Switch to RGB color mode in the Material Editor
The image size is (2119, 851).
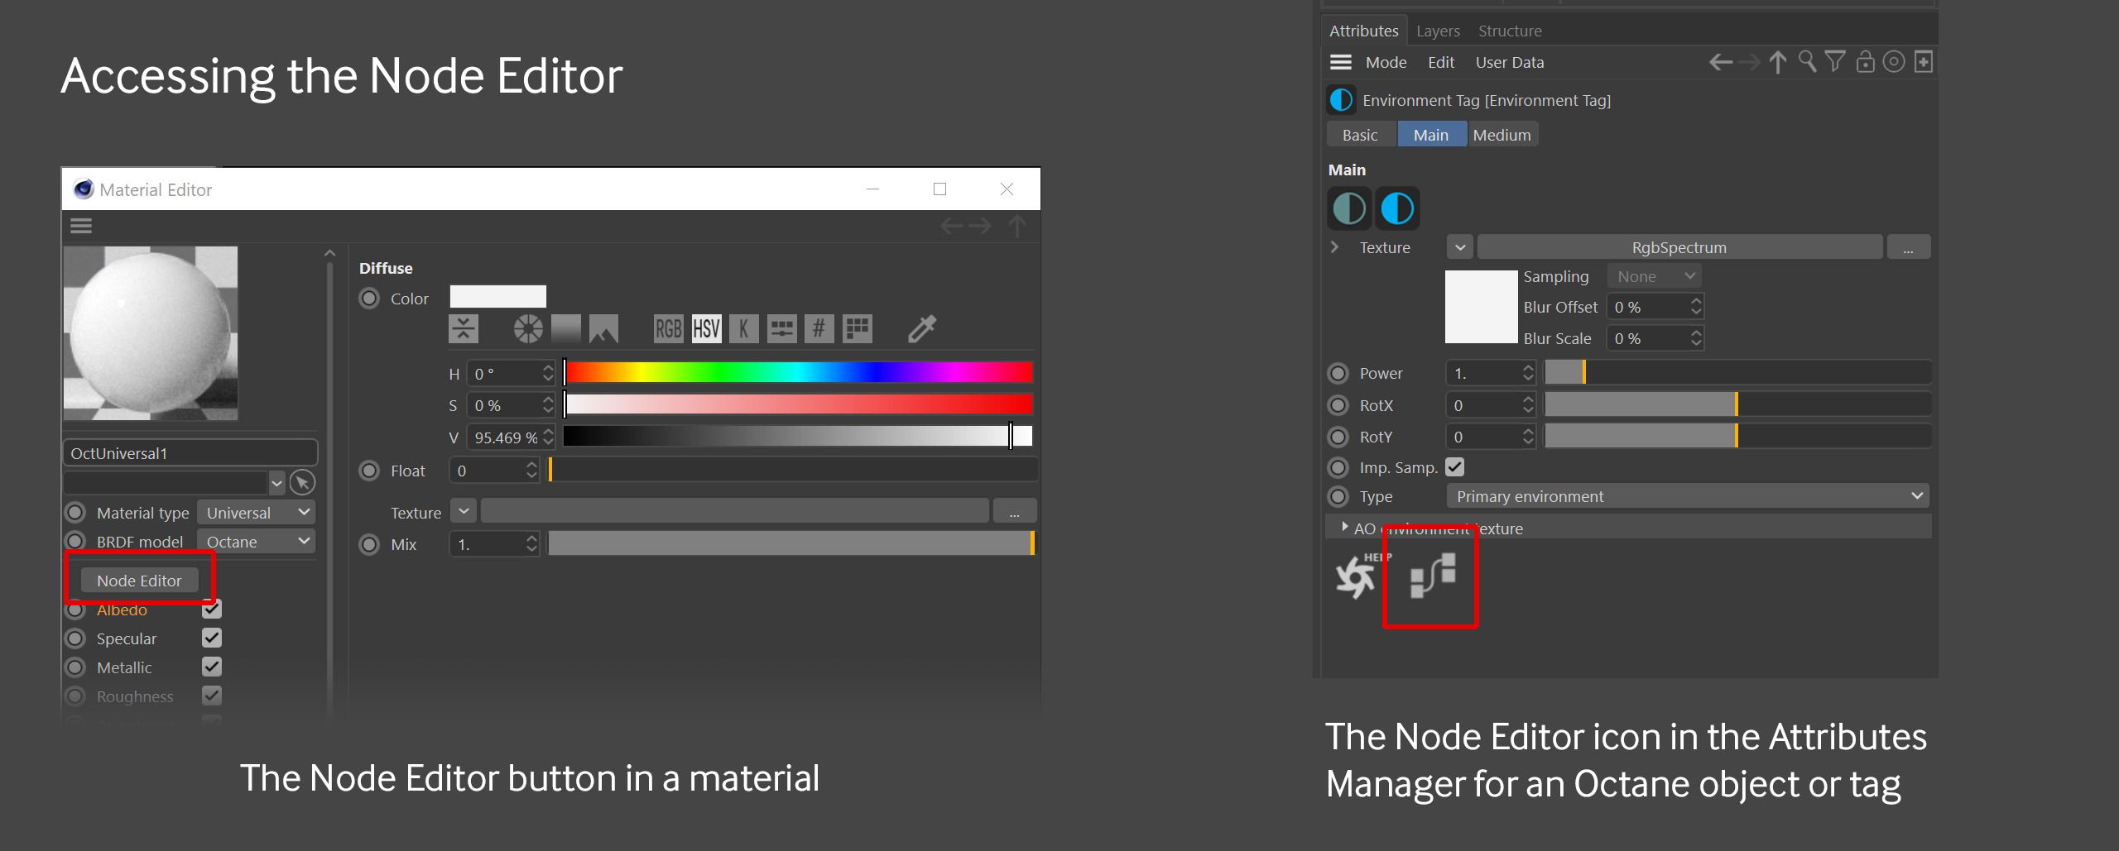tap(668, 327)
